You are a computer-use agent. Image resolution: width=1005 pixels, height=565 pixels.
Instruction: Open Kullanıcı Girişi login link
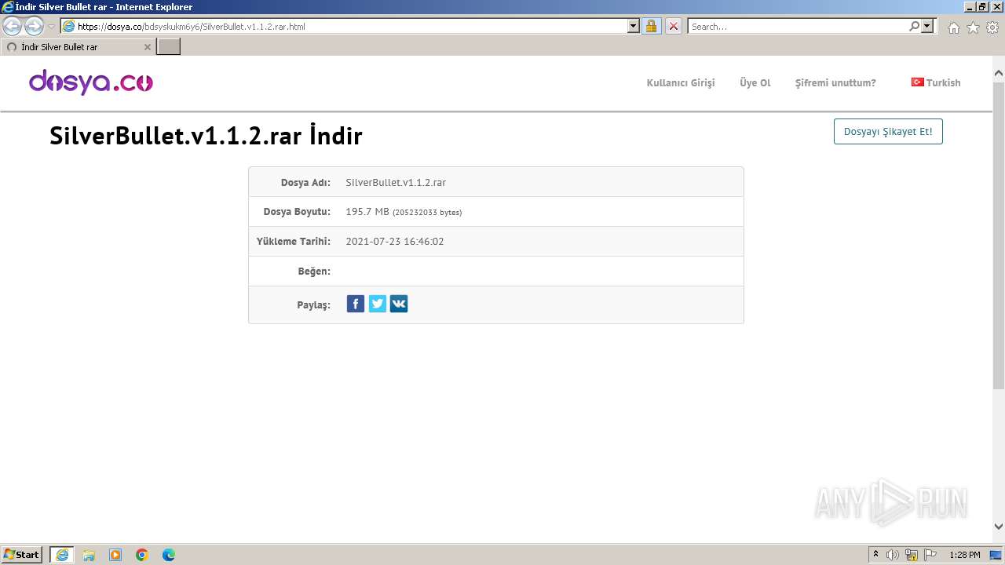tap(681, 82)
